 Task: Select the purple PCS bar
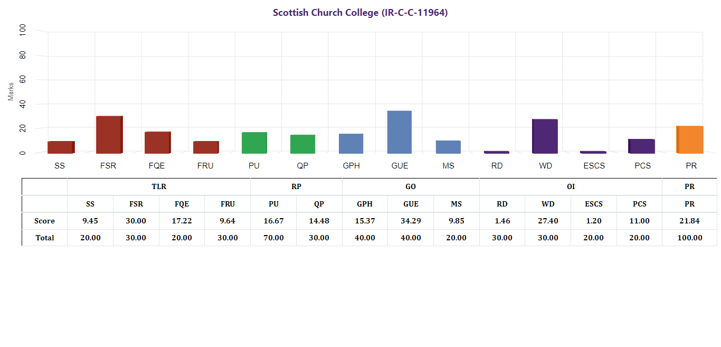(642, 146)
